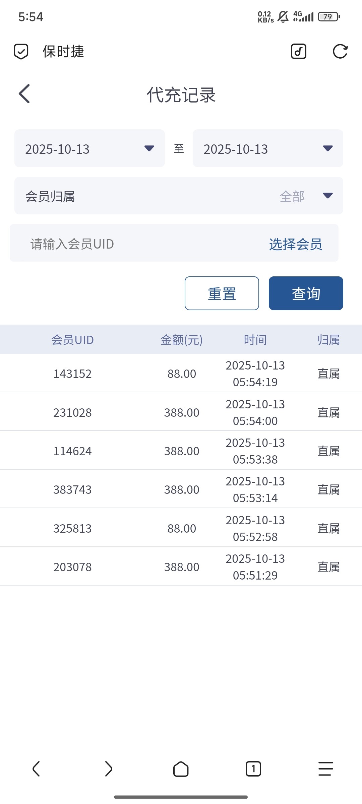Open the browser home page icon
This screenshot has width=362, height=804.
coord(181,768)
